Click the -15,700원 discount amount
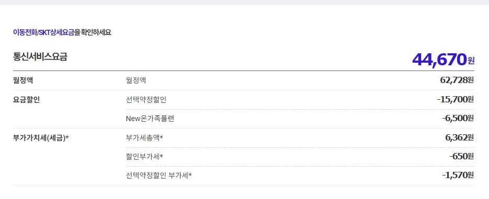This screenshot has width=489, height=199. pyautogui.click(x=456, y=99)
